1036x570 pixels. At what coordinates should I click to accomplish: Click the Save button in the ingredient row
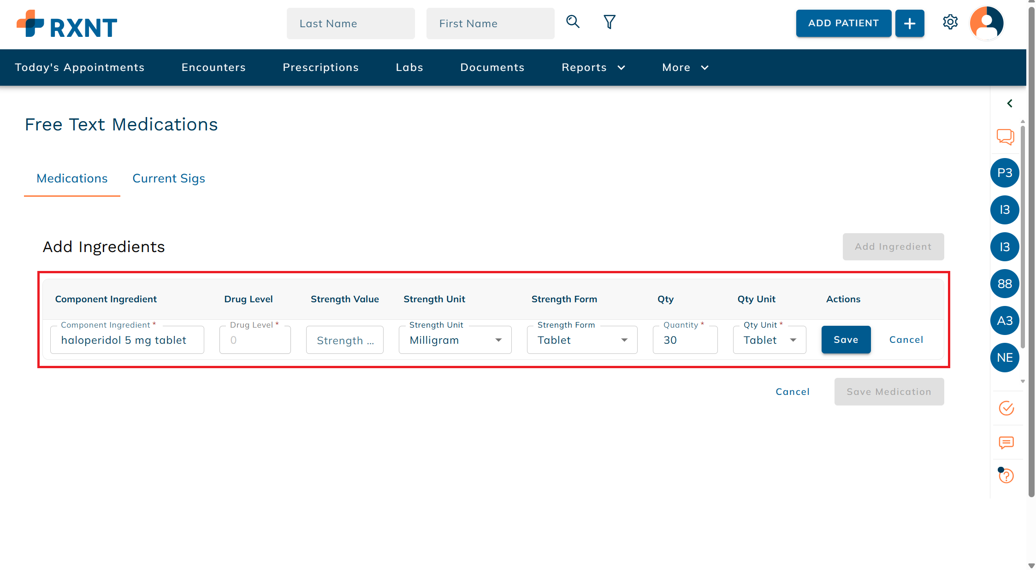tap(846, 340)
